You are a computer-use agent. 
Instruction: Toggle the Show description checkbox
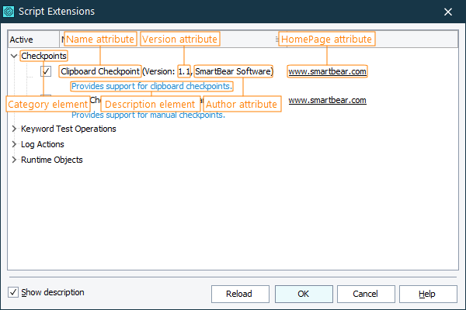pos(13,292)
